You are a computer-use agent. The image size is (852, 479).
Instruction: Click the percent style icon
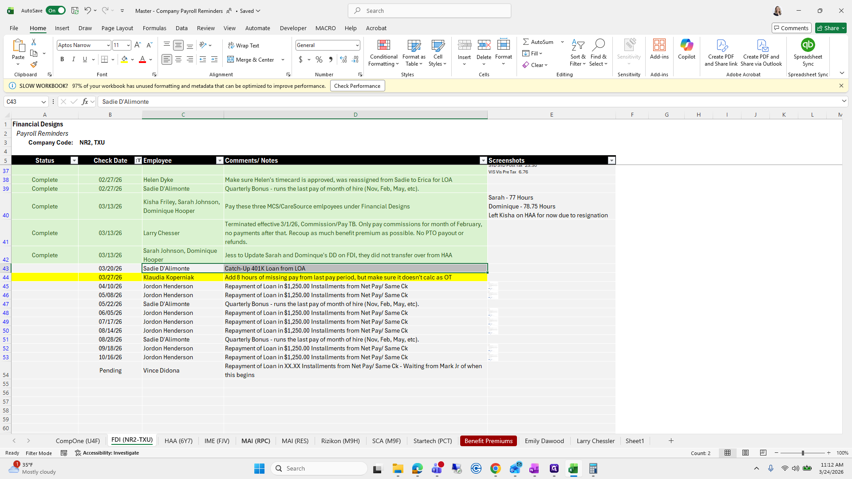[319, 59]
